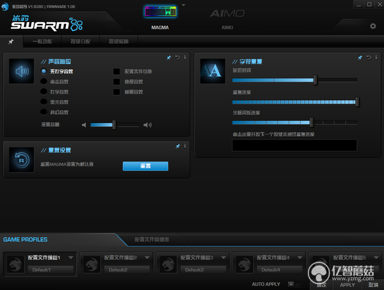Pin the 重置设置 reset settings panel
The image size is (384, 290).
[178, 146]
